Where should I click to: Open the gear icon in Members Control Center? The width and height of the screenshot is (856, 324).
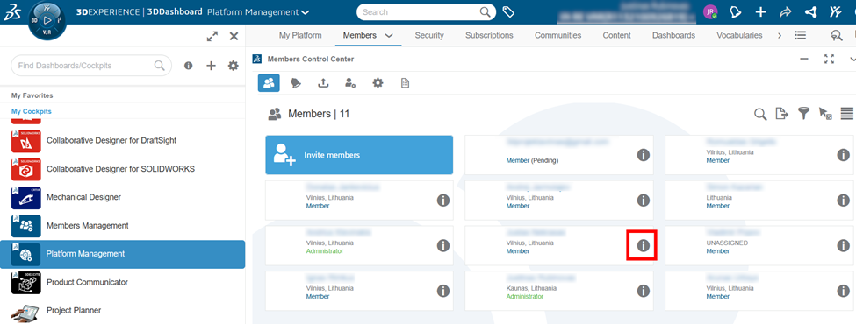378,83
